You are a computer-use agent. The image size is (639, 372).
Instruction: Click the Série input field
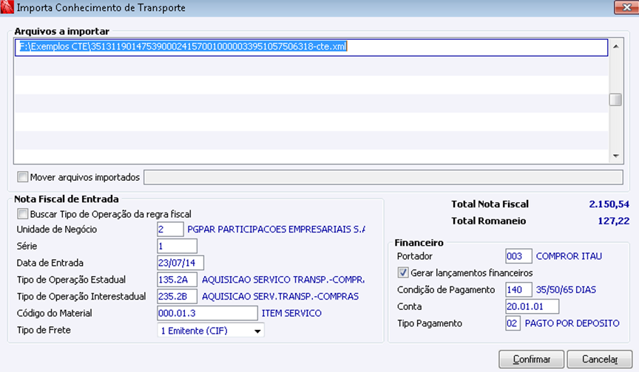177,246
